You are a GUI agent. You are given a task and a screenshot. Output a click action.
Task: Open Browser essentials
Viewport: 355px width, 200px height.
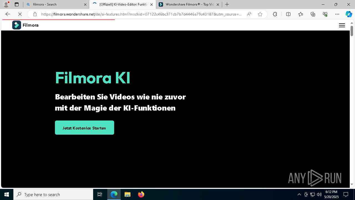click(x=325, y=14)
